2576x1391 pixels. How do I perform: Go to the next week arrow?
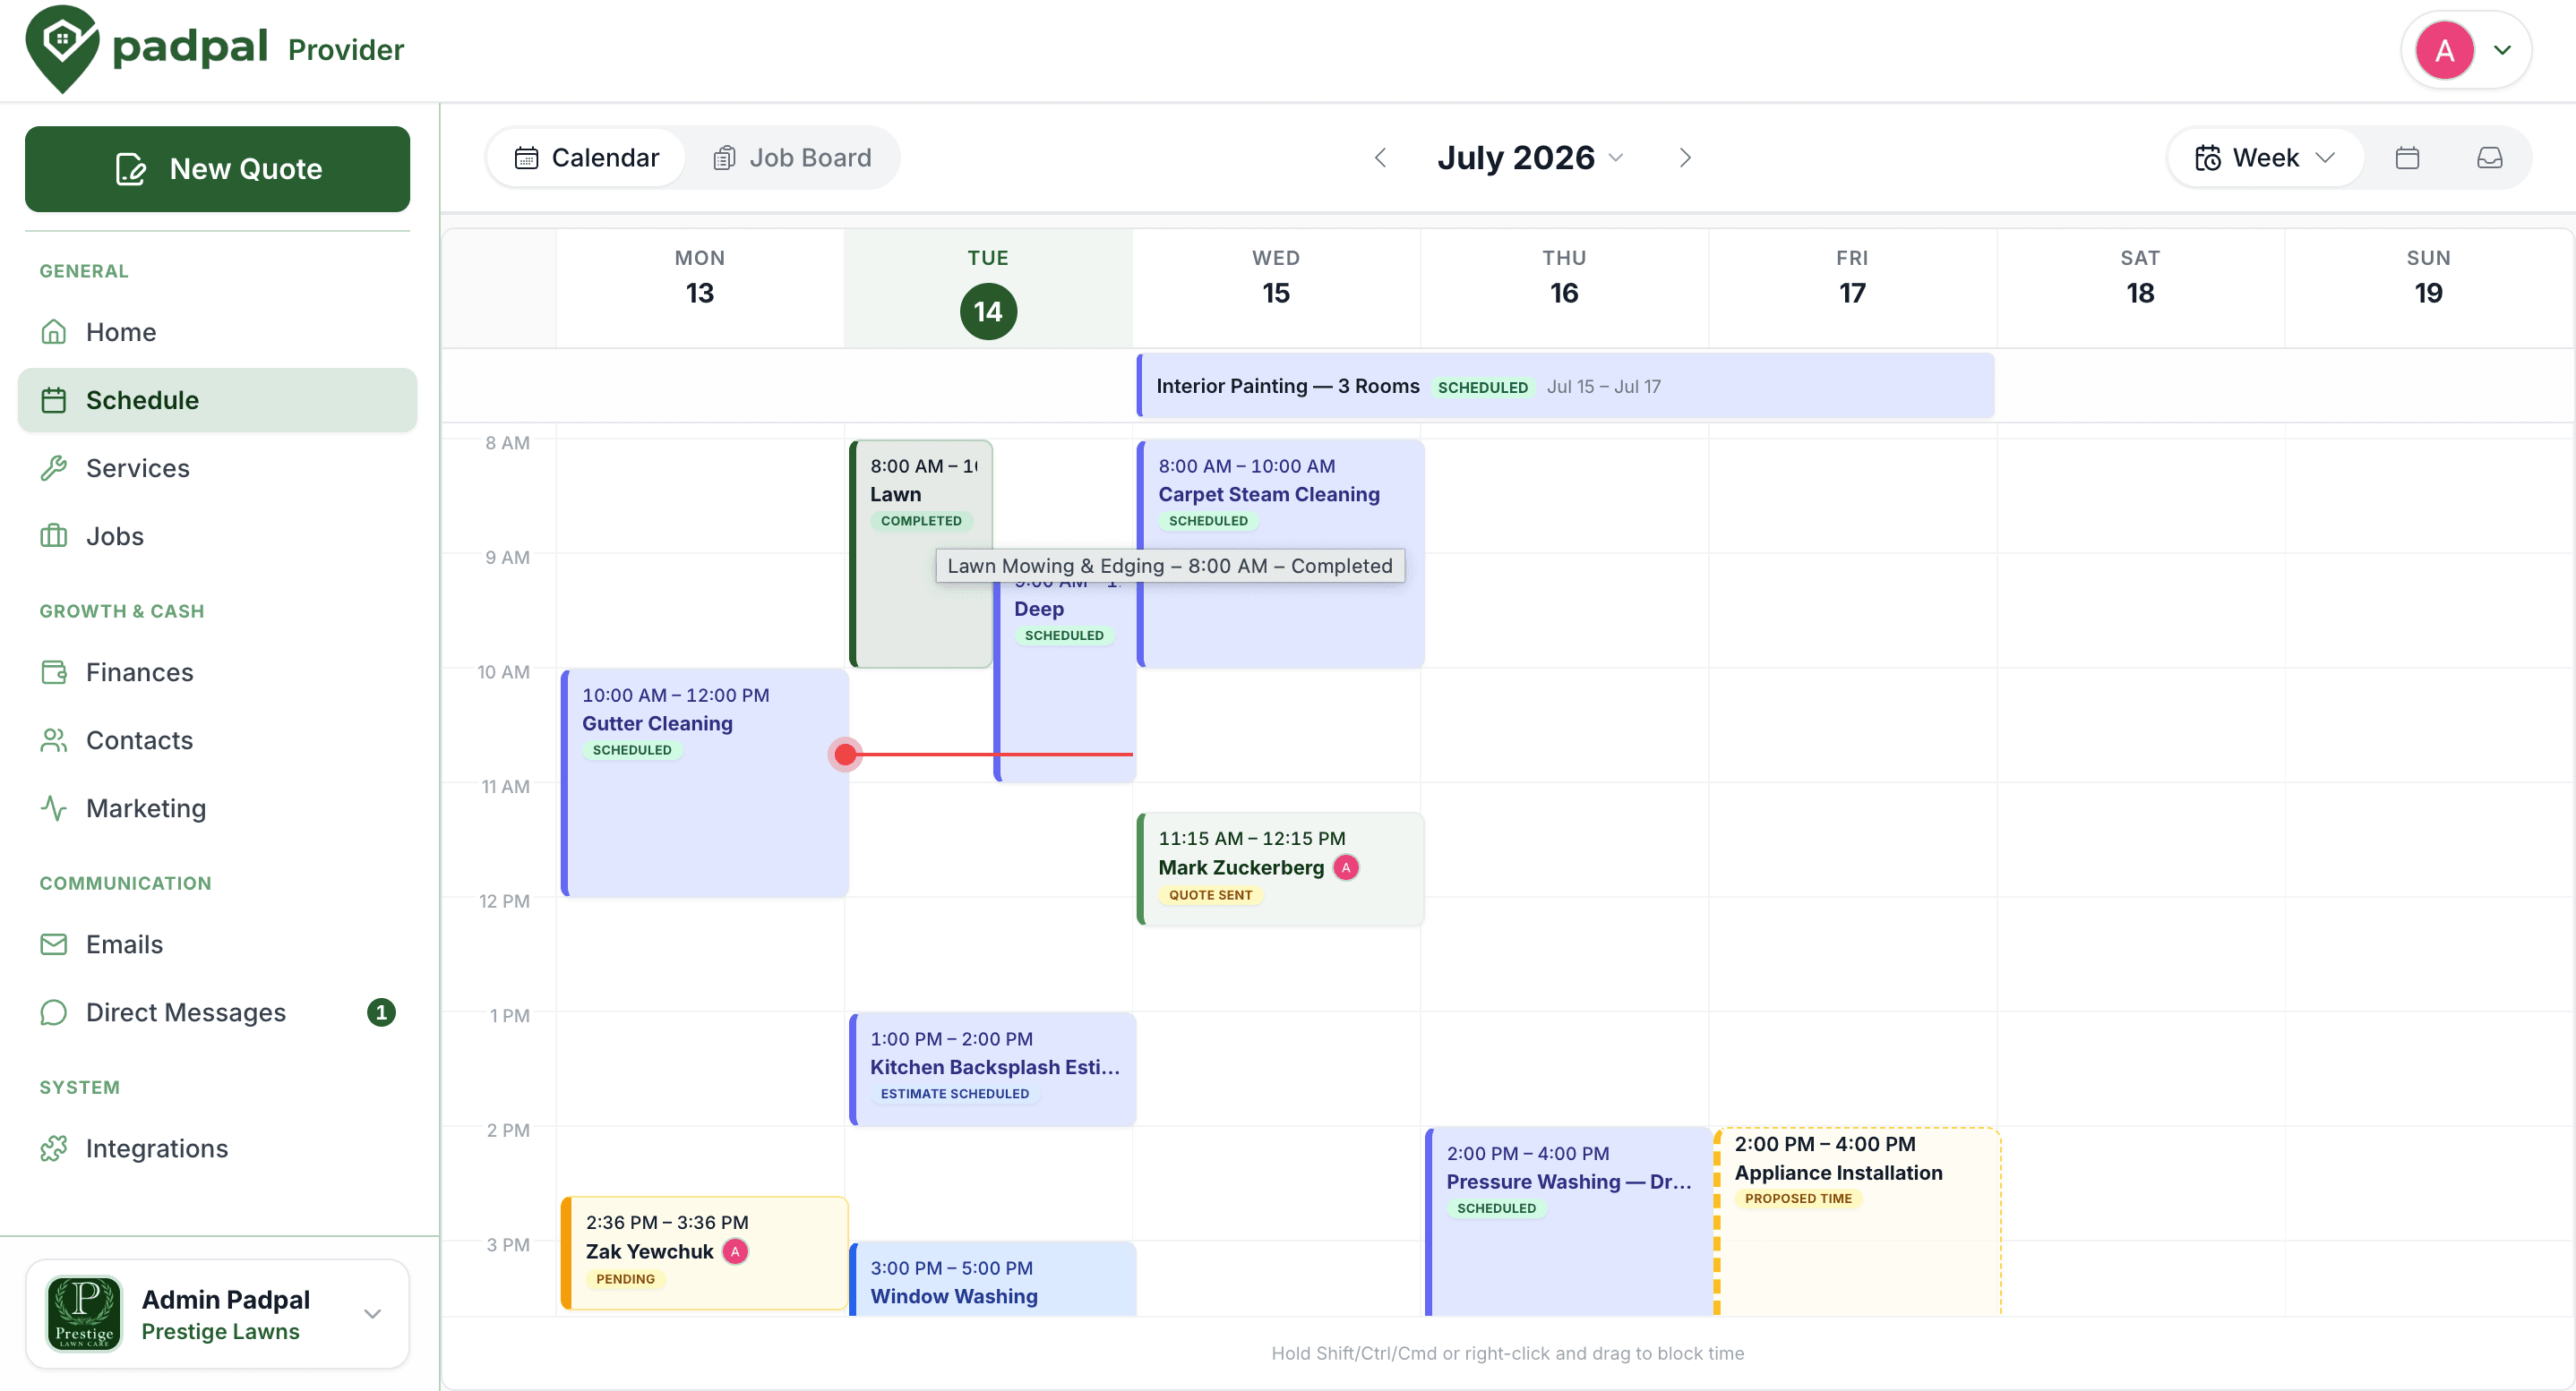tap(1685, 158)
